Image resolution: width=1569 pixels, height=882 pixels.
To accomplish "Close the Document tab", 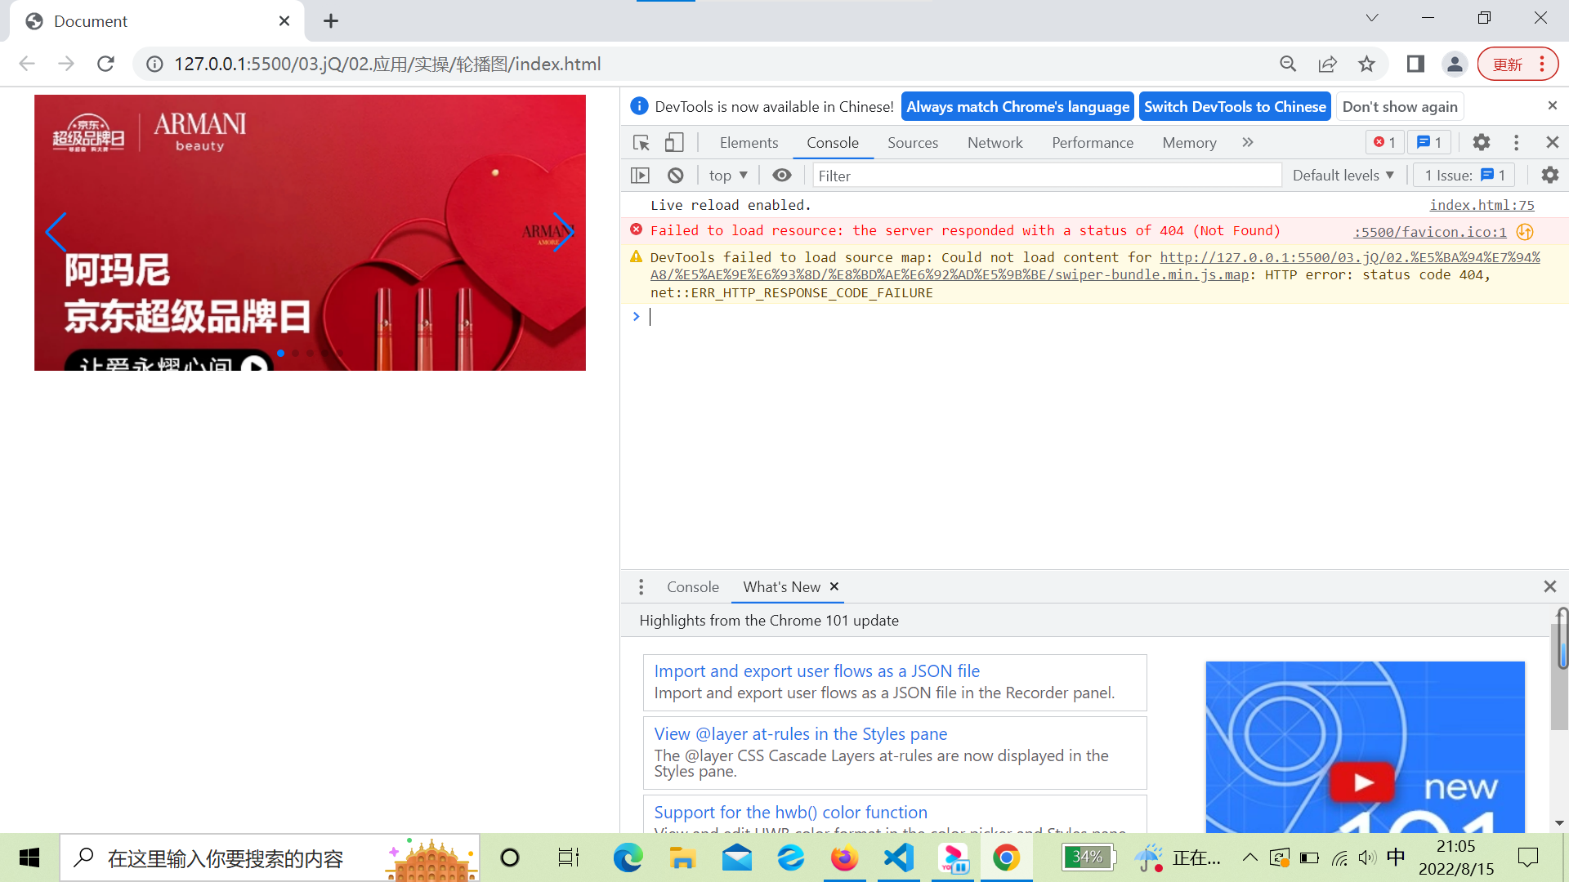I will pos(284,21).
